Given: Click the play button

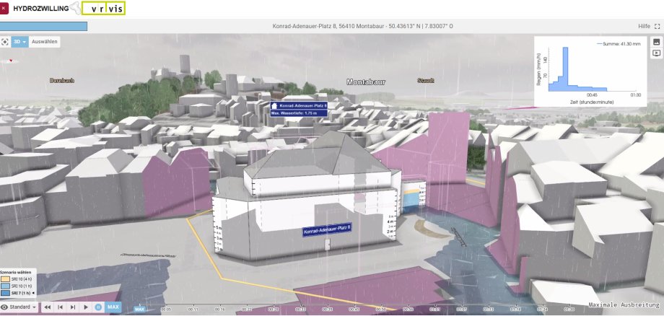Looking at the screenshot, I should point(86,307).
